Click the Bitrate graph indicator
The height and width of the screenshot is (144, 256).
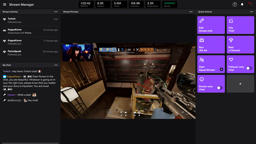pos(170,4)
